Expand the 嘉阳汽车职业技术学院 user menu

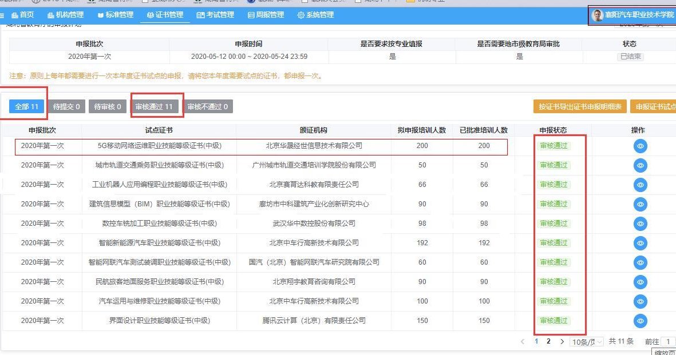[x=632, y=15]
